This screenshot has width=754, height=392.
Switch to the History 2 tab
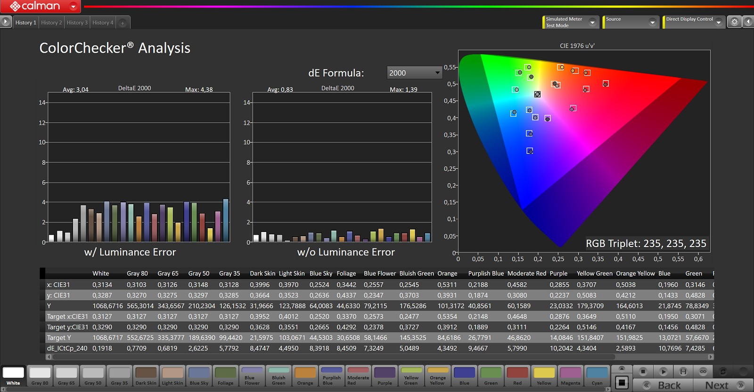coord(51,23)
